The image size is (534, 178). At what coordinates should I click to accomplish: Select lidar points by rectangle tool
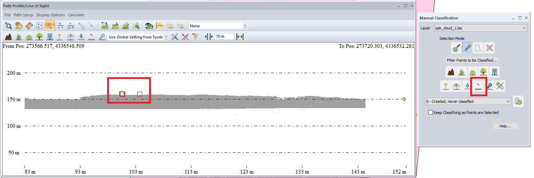coord(40,26)
